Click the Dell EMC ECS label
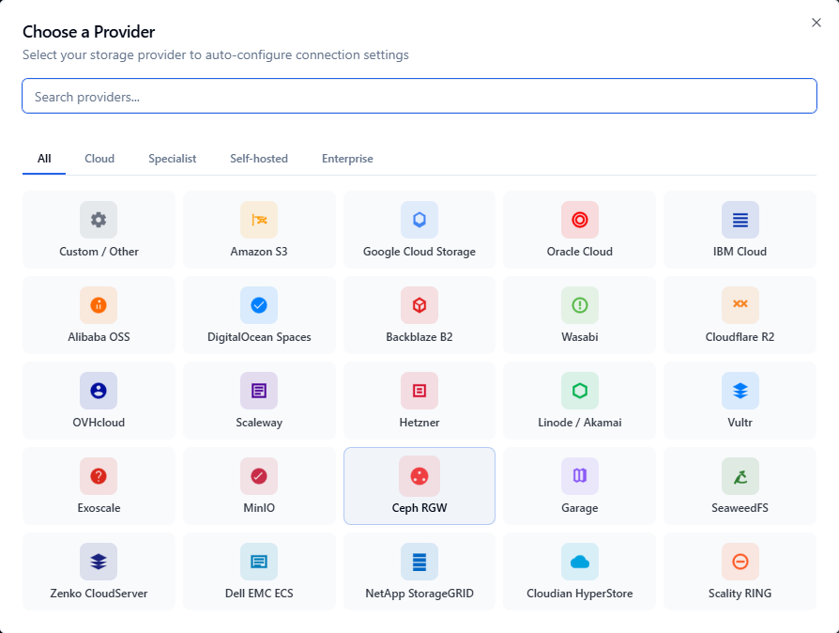The width and height of the screenshot is (839, 633). click(x=259, y=594)
